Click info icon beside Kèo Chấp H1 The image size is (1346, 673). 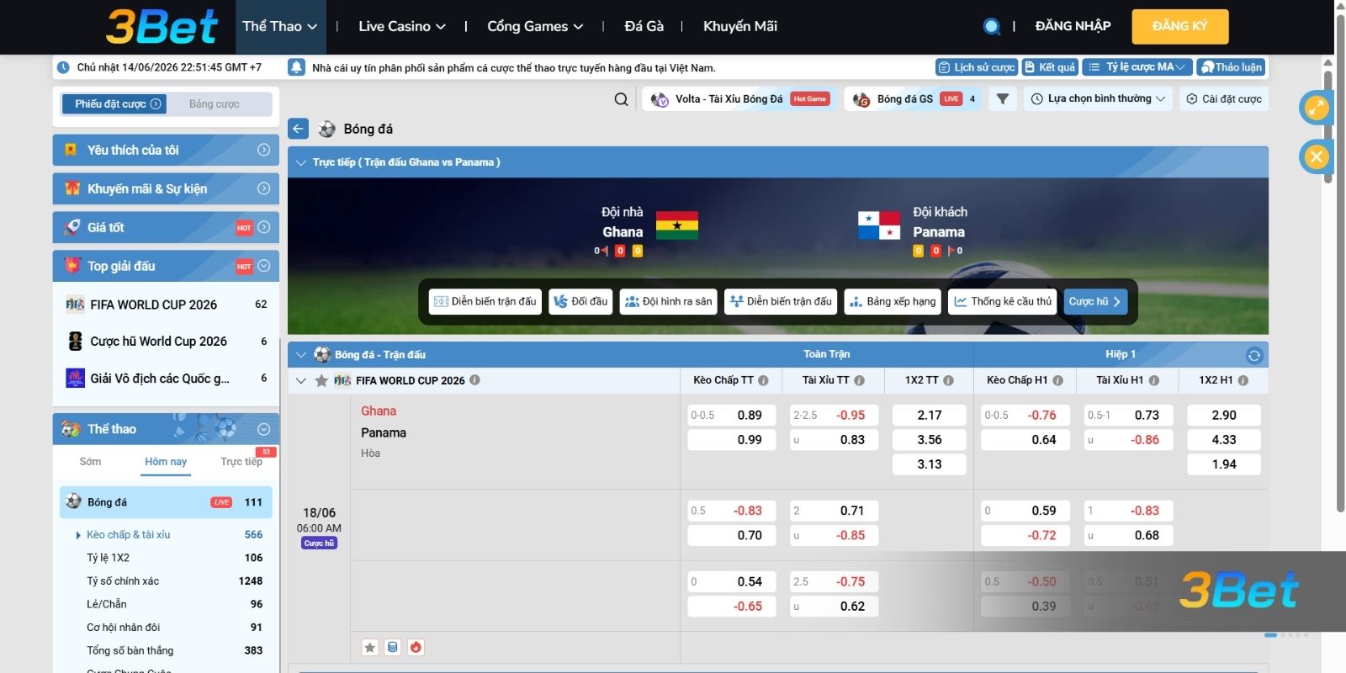pyautogui.click(x=1057, y=380)
